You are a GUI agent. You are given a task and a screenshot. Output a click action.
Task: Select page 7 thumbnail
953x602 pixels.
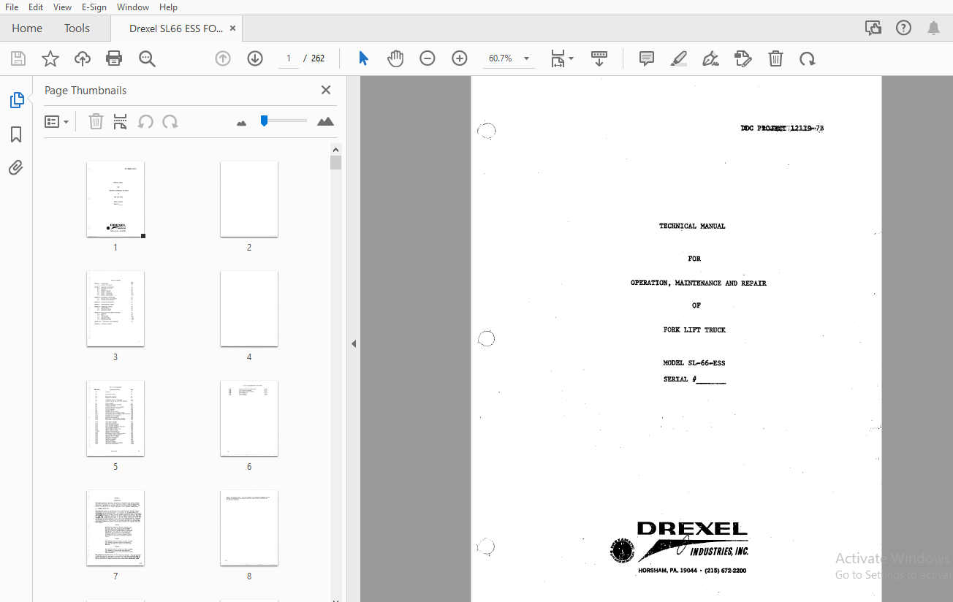tap(115, 527)
